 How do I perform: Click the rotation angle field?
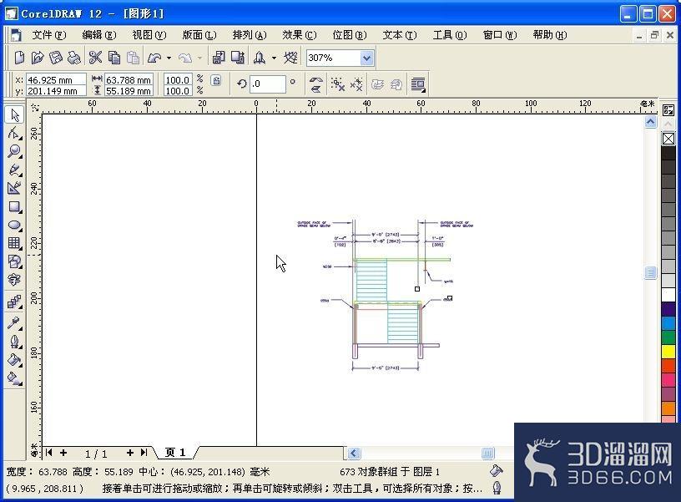pos(268,84)
